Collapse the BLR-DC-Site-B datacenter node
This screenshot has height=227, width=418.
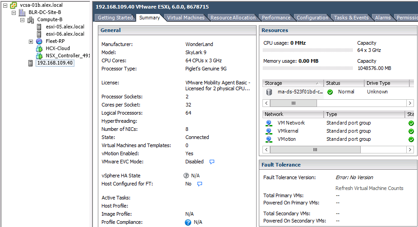pos(13,12)
